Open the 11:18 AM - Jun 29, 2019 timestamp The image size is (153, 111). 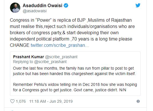tap(51, 101)
